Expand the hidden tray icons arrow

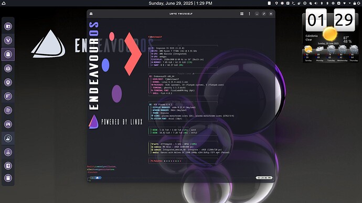(350, 3)
